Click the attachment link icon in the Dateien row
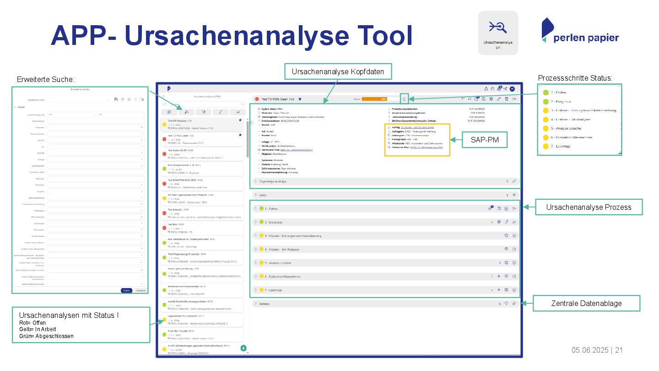This screenshot has width=659, height=371. tap(514, 303)
